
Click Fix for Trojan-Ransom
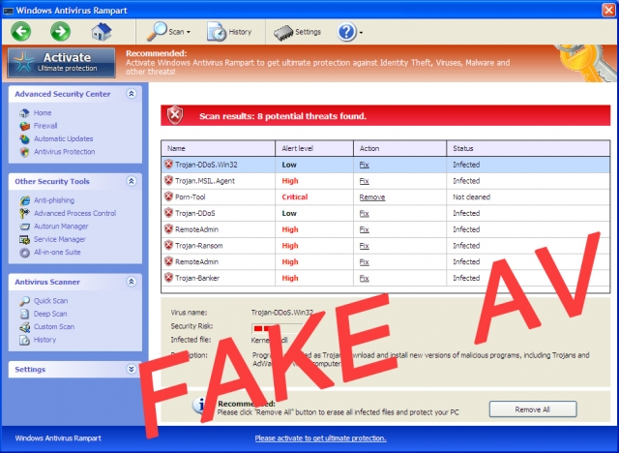(364, 246)
